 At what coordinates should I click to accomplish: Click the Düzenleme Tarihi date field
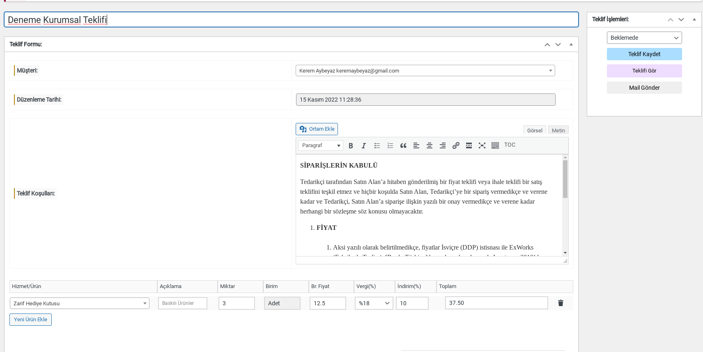pyautogui.click(x=425, y=100)
